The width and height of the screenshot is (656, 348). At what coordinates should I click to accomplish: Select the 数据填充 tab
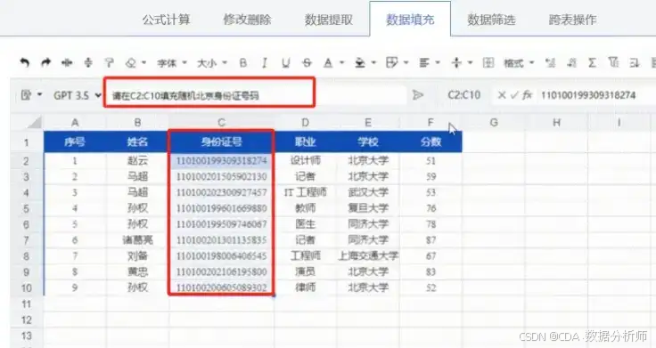coord(410,20)
